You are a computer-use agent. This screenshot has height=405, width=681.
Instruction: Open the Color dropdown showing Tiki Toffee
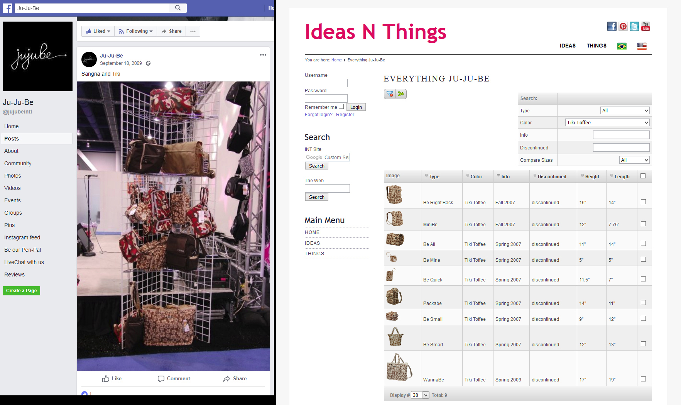tap(608, 122)
